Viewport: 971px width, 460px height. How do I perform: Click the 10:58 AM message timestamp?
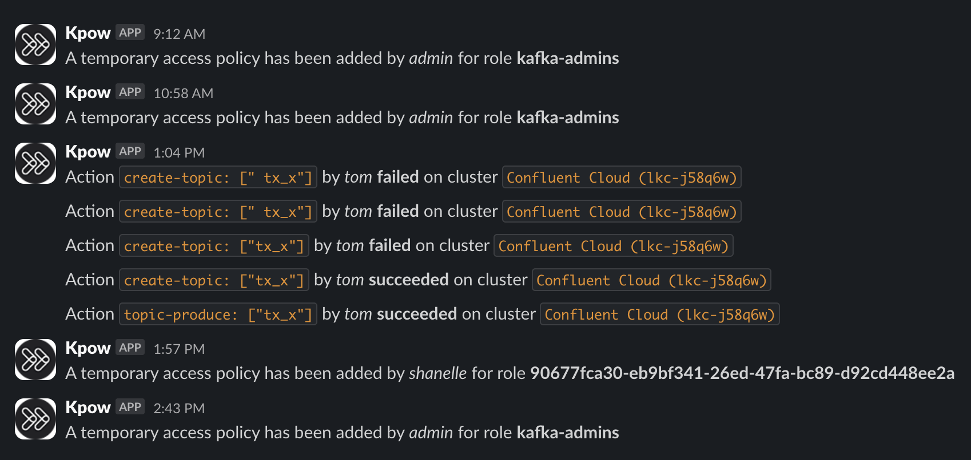pos(183,94)
